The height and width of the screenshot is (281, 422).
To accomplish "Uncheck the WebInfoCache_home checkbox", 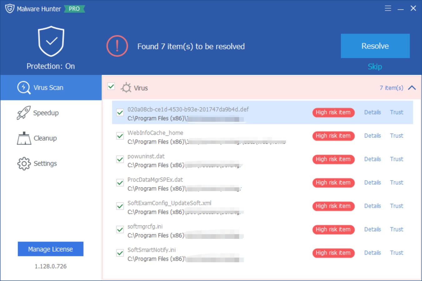I will pyautogui.click(x=120, y=136).
